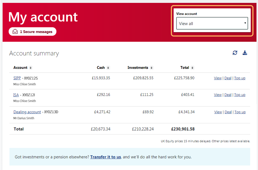Refresh the account summary
258x170 pixels.
[x=235, y=53]
